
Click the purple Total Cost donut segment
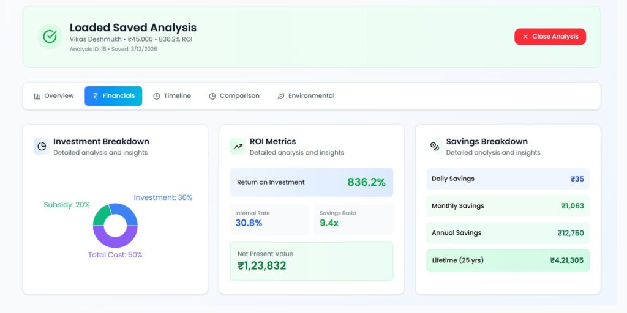tap(115, 240)
